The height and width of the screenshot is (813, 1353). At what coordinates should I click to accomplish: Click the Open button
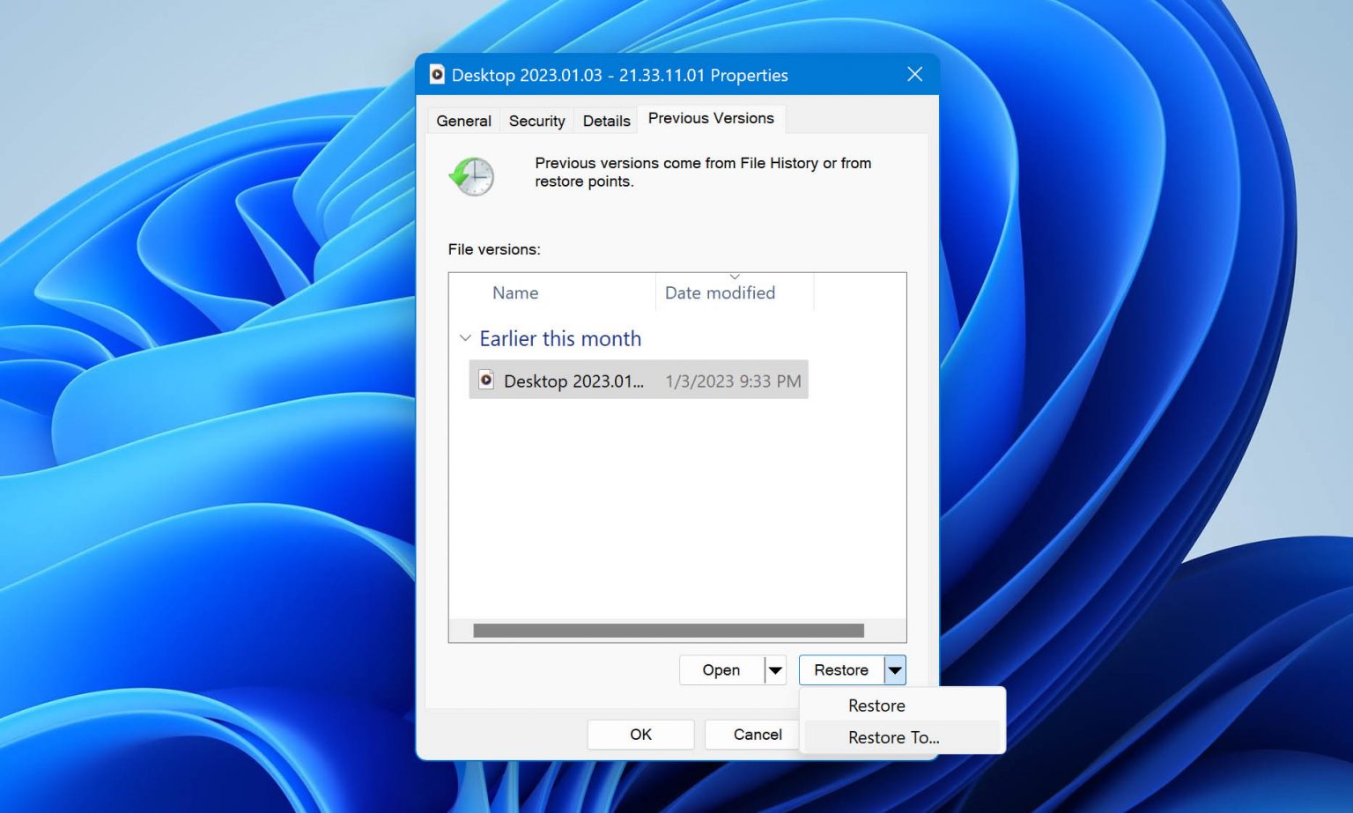(719, 669)
